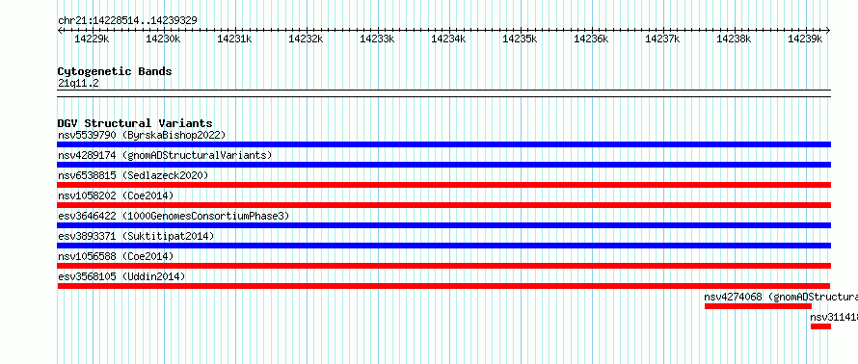Screen dimensions: 858x364
Task: Open the nsv4274068 gnomAD variant label
Action: click(x=781, y=297)
